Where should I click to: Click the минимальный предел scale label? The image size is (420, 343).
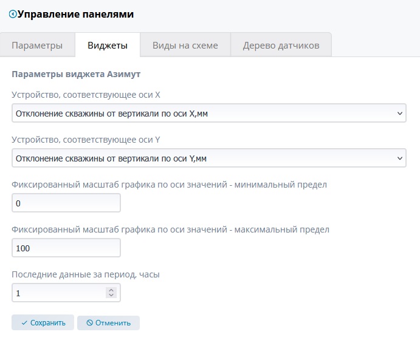(169, 185)
